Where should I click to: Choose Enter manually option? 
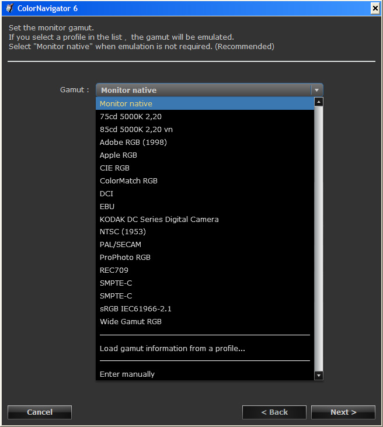coord(127,374)
